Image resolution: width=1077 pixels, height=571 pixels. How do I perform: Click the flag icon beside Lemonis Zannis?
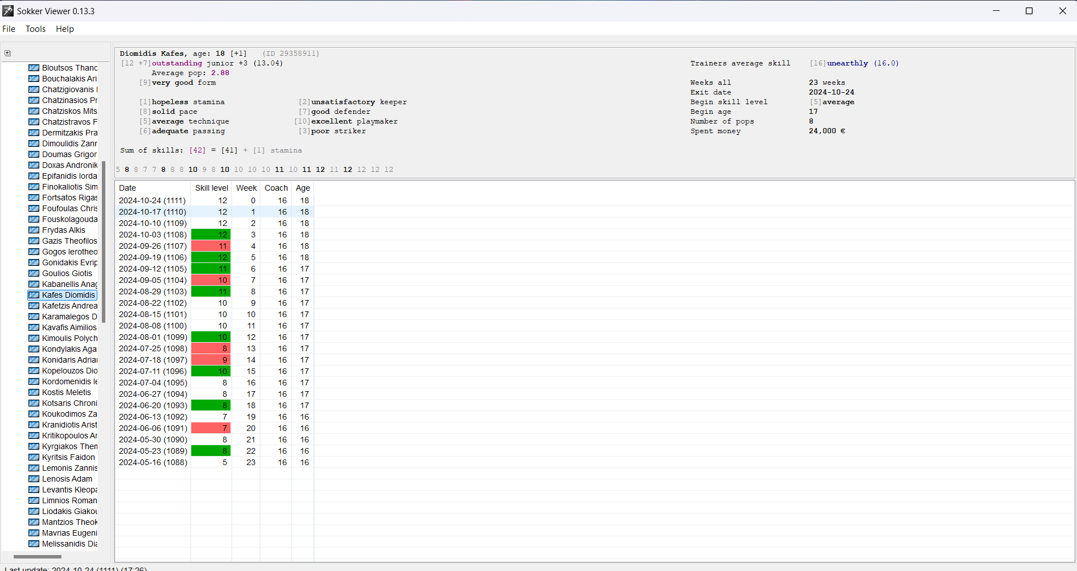(34, 468)
